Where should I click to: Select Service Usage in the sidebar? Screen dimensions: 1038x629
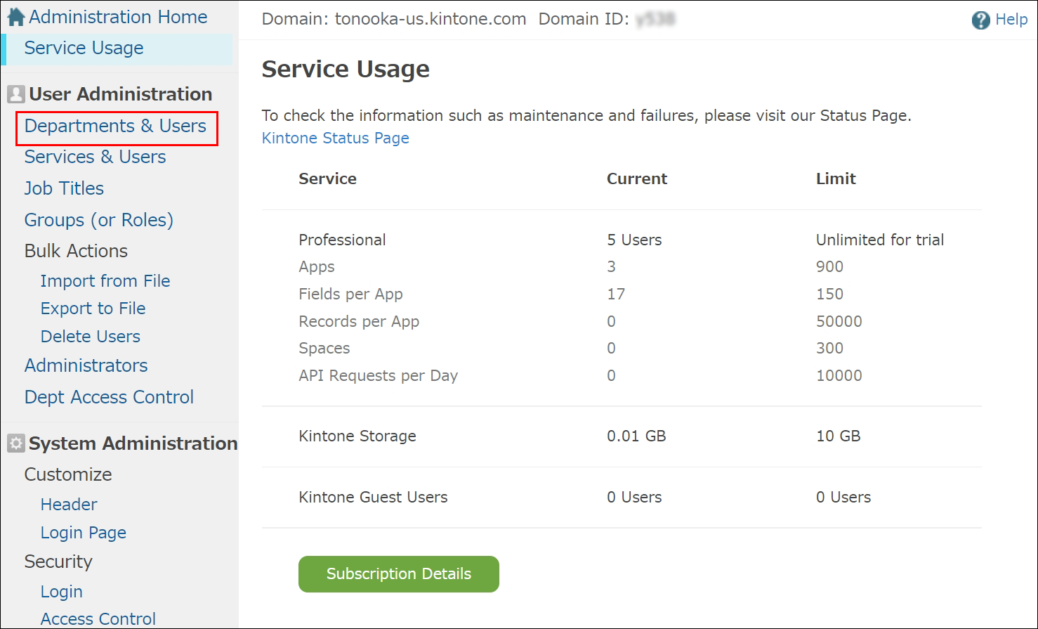tap(84, 47)
